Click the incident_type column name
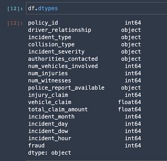Viewport: 167px width, 161px height. tap(50, 37)
